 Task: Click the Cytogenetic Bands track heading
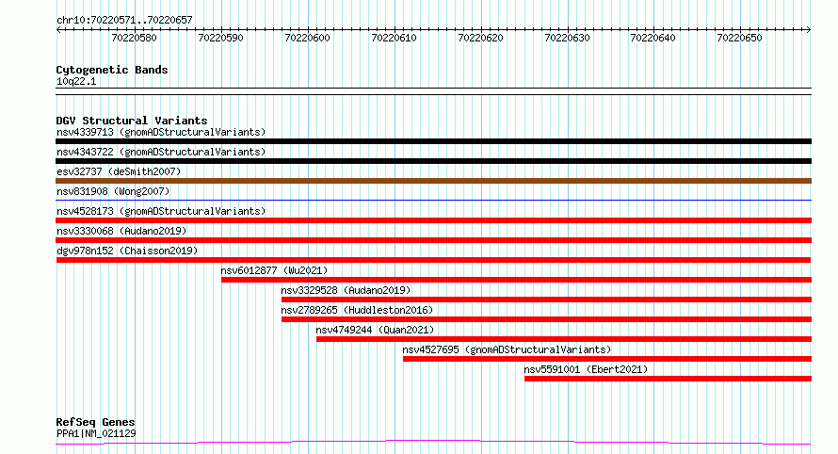pos(112,70)
